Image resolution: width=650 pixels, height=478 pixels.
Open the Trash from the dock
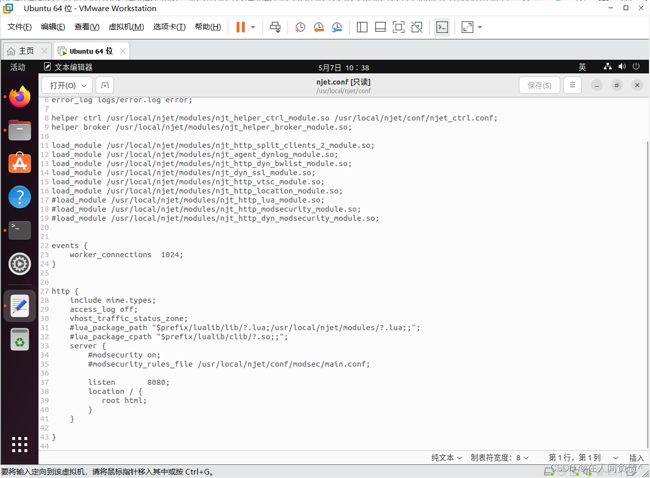(20, 339)
